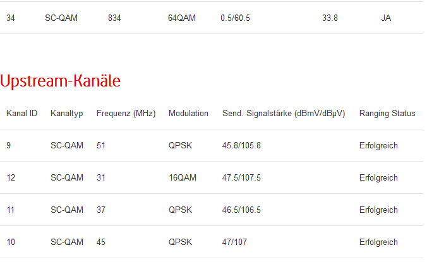Select the frequency value 834
The image size is (427, 262).
pos(114,18)
